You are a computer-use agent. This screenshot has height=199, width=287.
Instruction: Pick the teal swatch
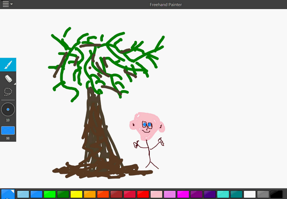(236, 194)
